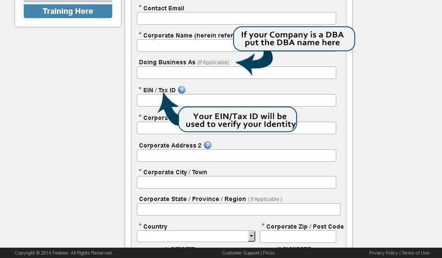The width and height of the screenshot is (442, 258).
Task: Click the EIN / Tax ID input box
Action: 236,101
